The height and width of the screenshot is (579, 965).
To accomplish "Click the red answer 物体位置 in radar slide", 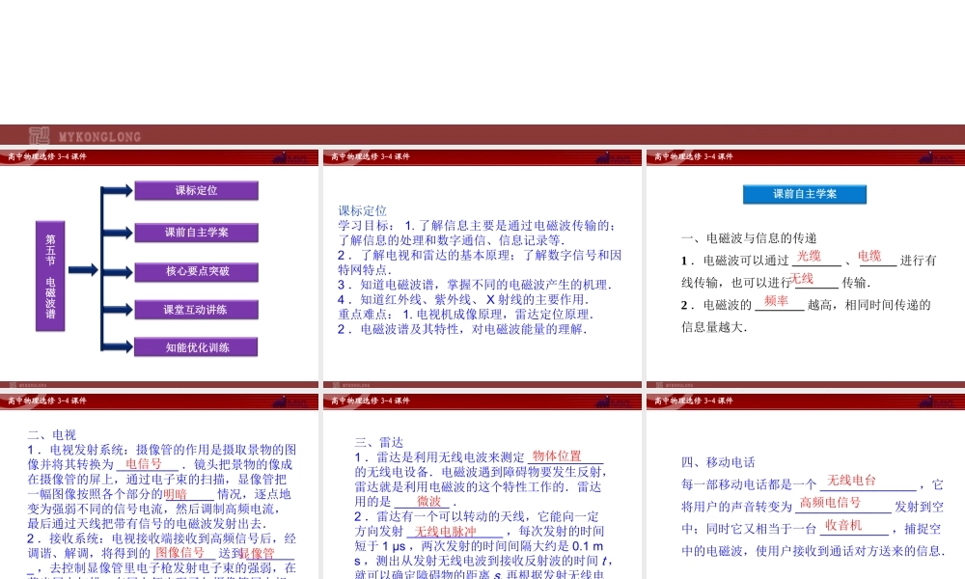I will point(557,456).
